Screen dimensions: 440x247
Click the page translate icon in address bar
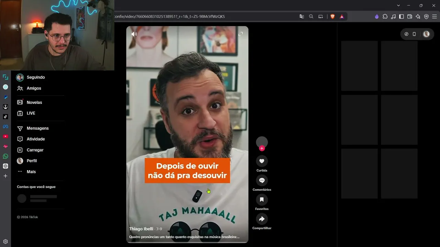click(301, 16)
